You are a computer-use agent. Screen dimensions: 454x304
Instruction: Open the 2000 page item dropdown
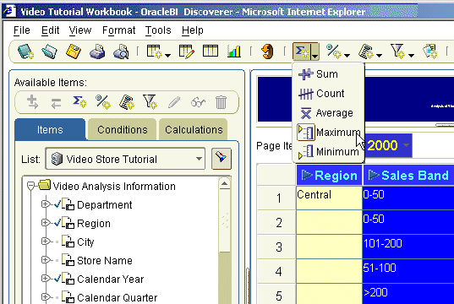tap(406, 145)
